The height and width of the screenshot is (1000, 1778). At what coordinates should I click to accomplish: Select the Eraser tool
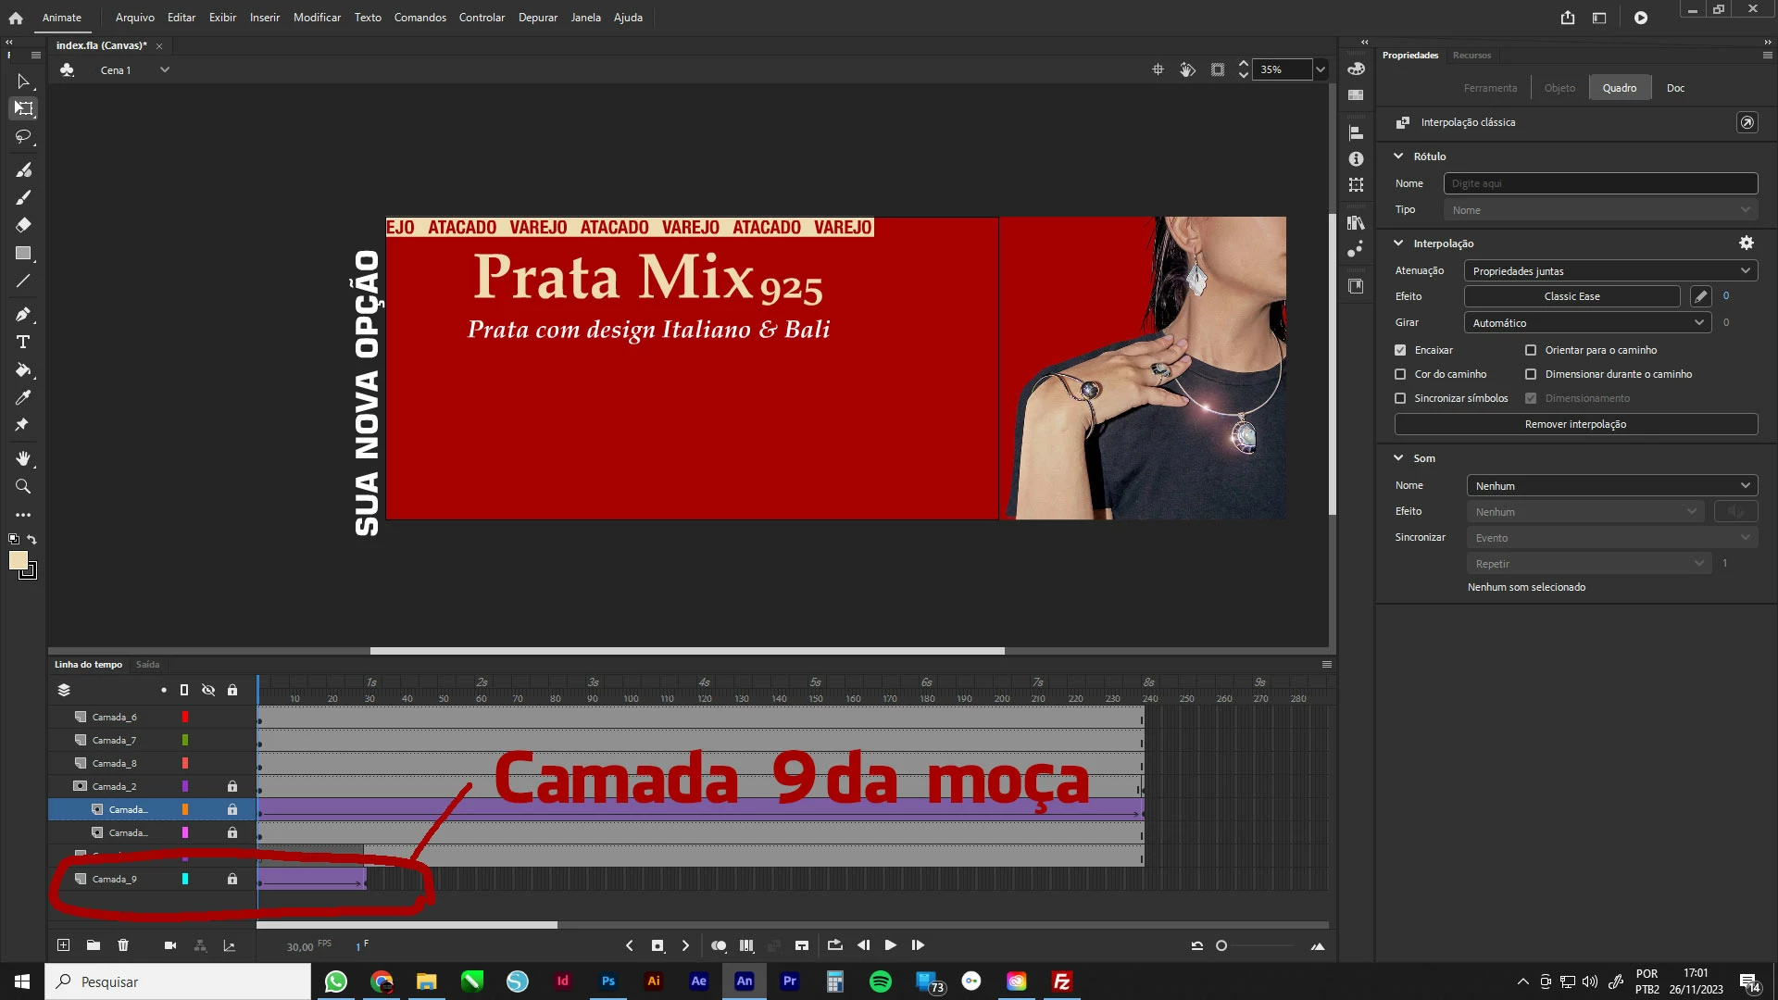point(23,225)
